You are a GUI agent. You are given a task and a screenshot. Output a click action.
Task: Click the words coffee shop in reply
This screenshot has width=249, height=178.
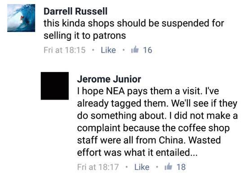pyautogui.click(x=204, y=128)
